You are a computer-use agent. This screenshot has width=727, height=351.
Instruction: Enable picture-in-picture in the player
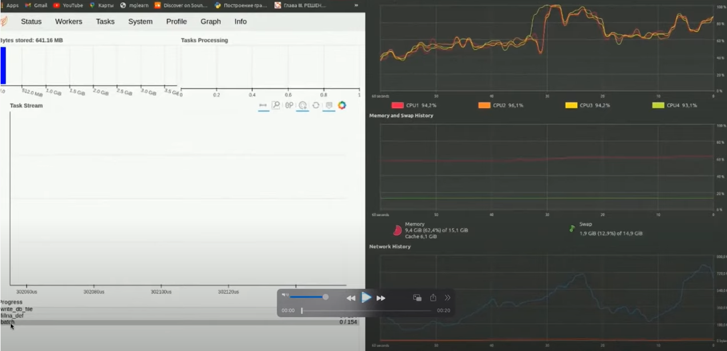point(417,297)
